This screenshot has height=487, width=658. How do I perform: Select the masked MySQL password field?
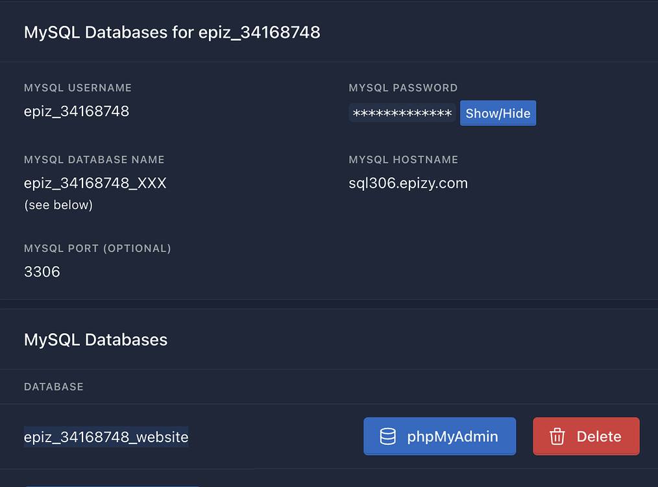(x=402, y=113)
